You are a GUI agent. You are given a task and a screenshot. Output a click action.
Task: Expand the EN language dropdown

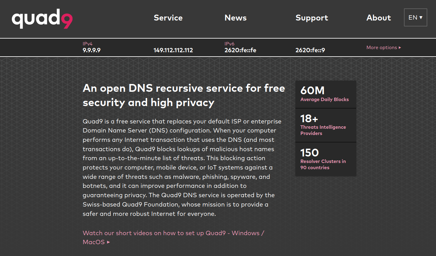(415, 17)
